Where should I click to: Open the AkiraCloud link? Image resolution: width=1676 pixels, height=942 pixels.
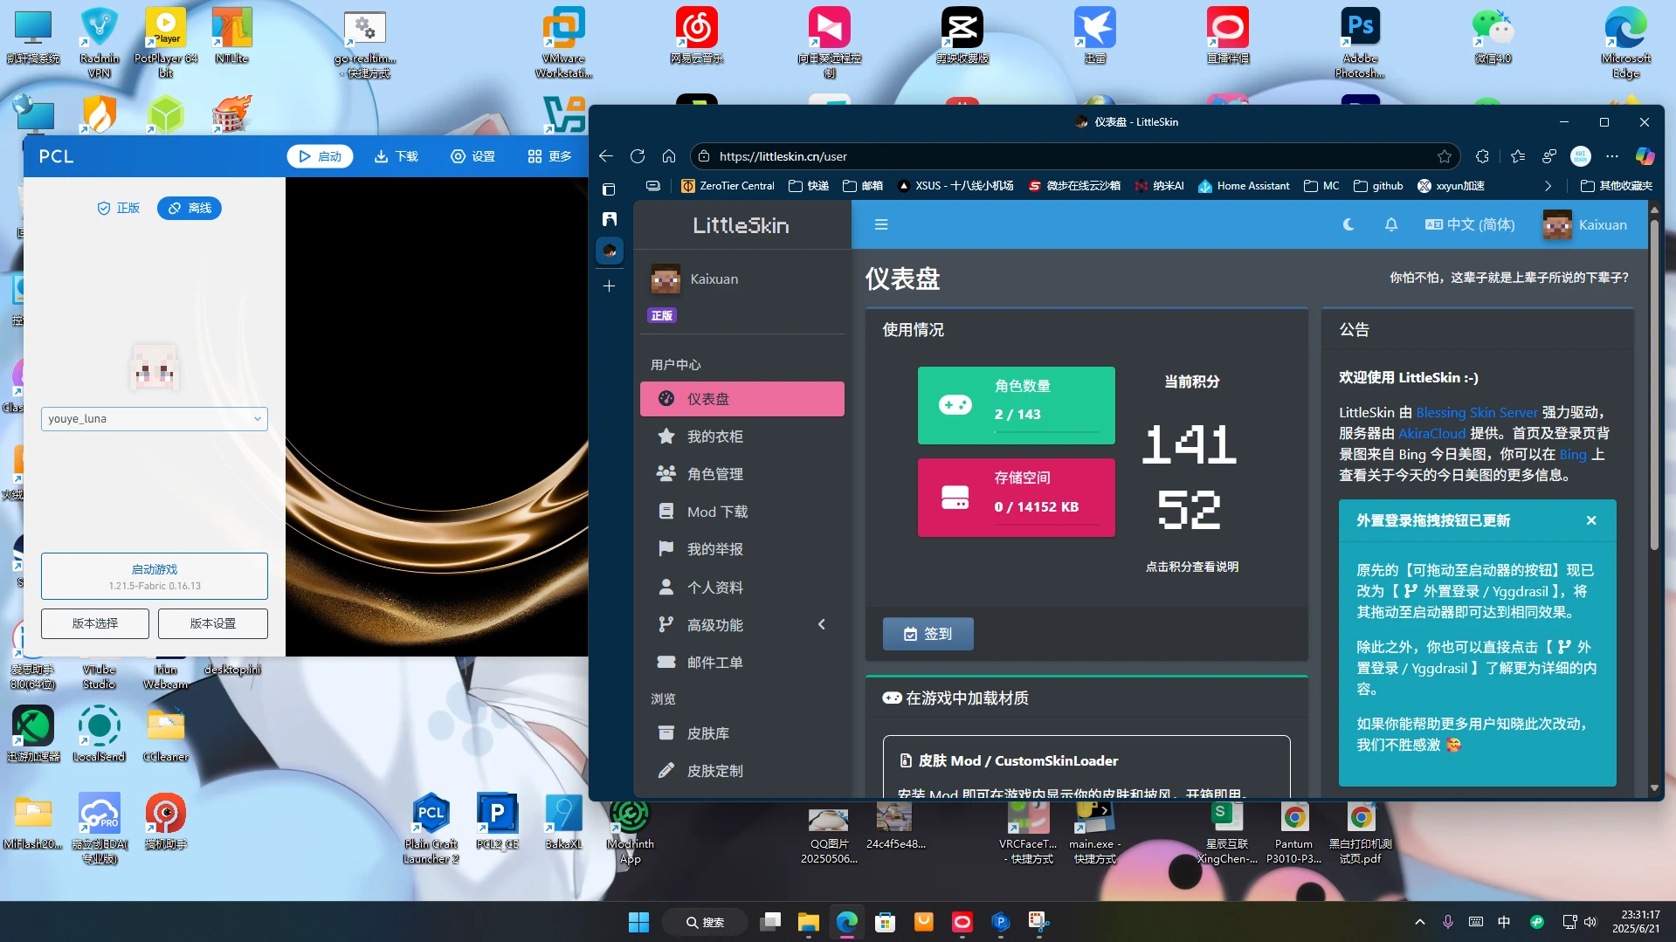1431,433
